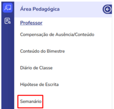Choose the underlined Professor heading
Viewport: 114px width, 109px height.
[x=31, y=23]
